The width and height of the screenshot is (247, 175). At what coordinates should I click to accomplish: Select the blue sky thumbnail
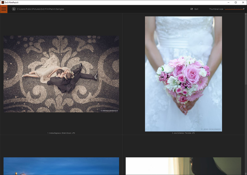[x=61, y=166]
